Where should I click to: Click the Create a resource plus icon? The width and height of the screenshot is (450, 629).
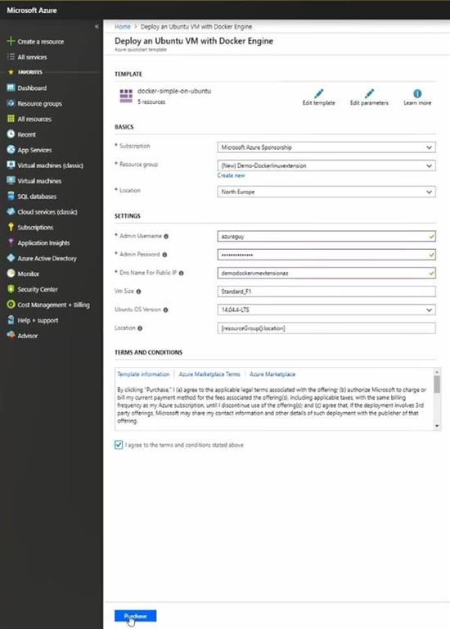(x=11, y=41)
